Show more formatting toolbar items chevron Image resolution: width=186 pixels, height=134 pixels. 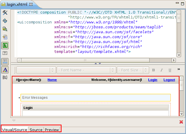click(179, 69)
